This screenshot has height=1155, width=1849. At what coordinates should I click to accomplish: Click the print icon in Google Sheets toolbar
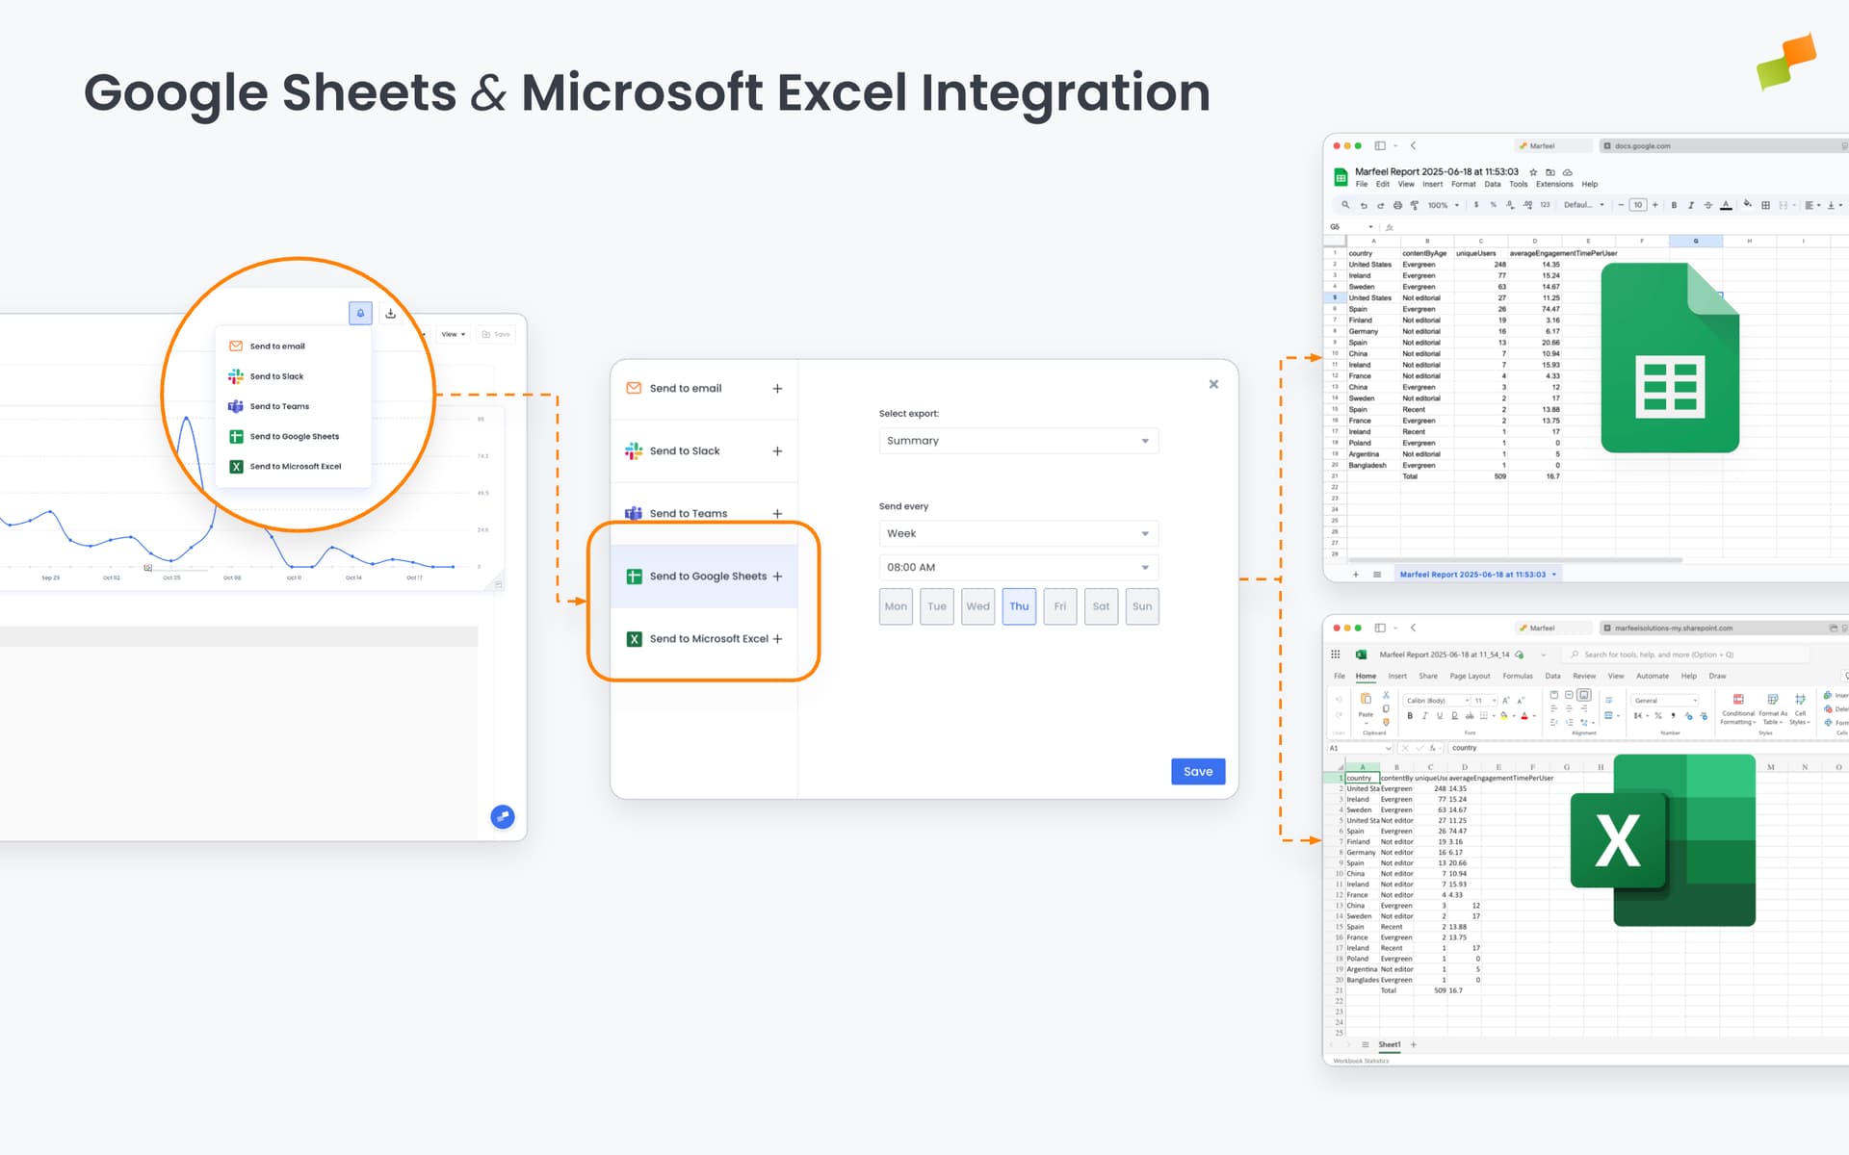coord(1396,204)
